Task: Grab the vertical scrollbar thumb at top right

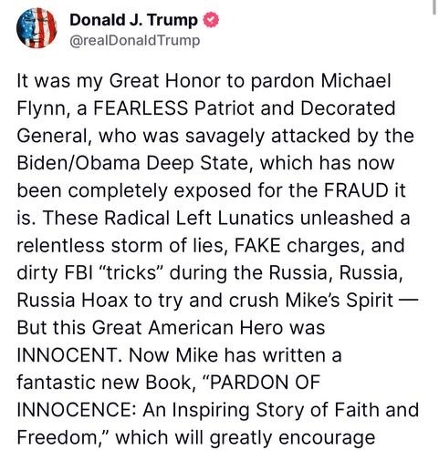Action: [x=434, y=6]
